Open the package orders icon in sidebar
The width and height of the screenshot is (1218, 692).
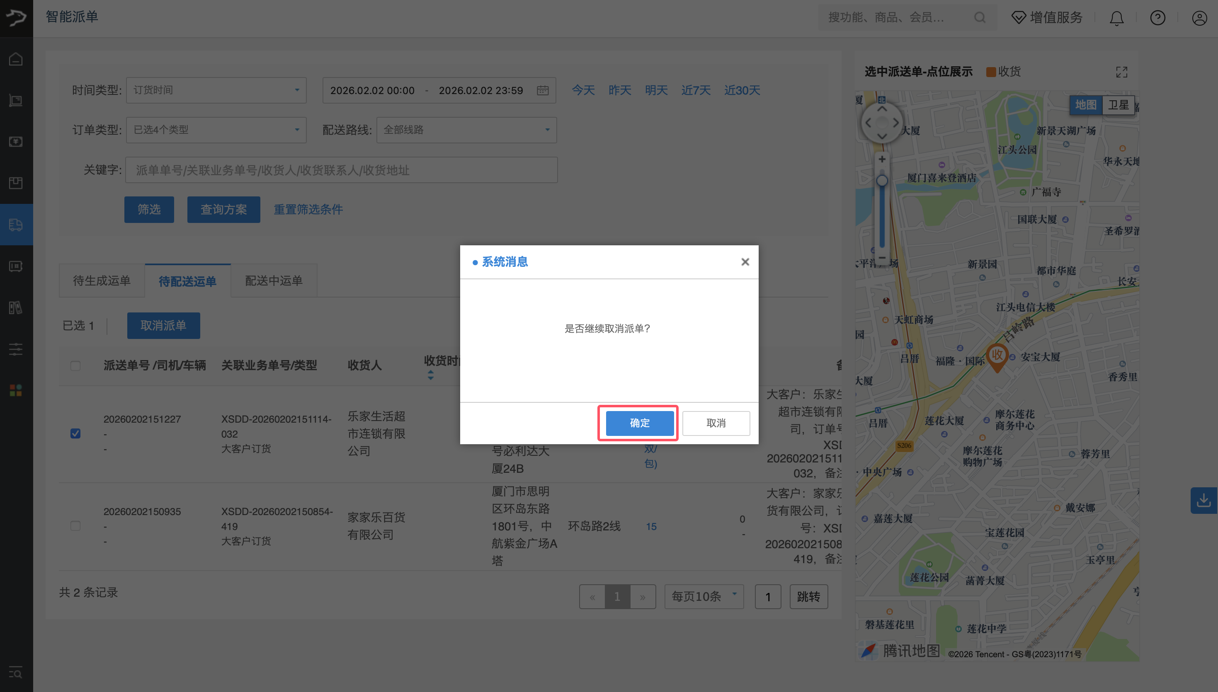(16, 183)
